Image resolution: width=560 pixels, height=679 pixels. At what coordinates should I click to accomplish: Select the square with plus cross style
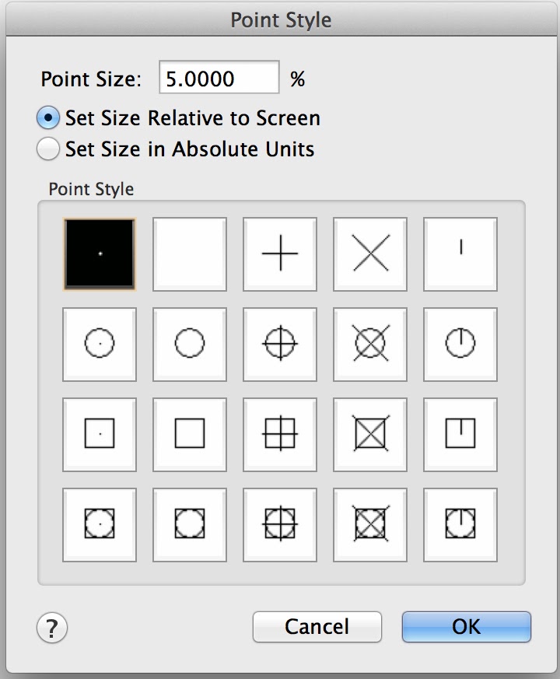[280, 434]
